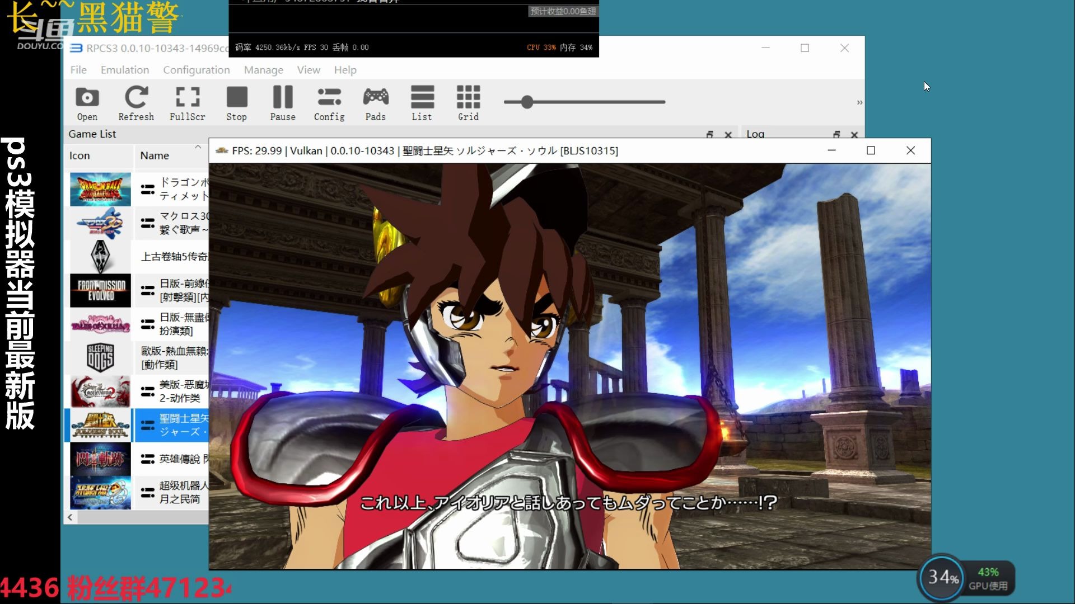This screenshot has width=1075, height=604.
Task: Close the Log panel
Action: click(x=854, y=134)
